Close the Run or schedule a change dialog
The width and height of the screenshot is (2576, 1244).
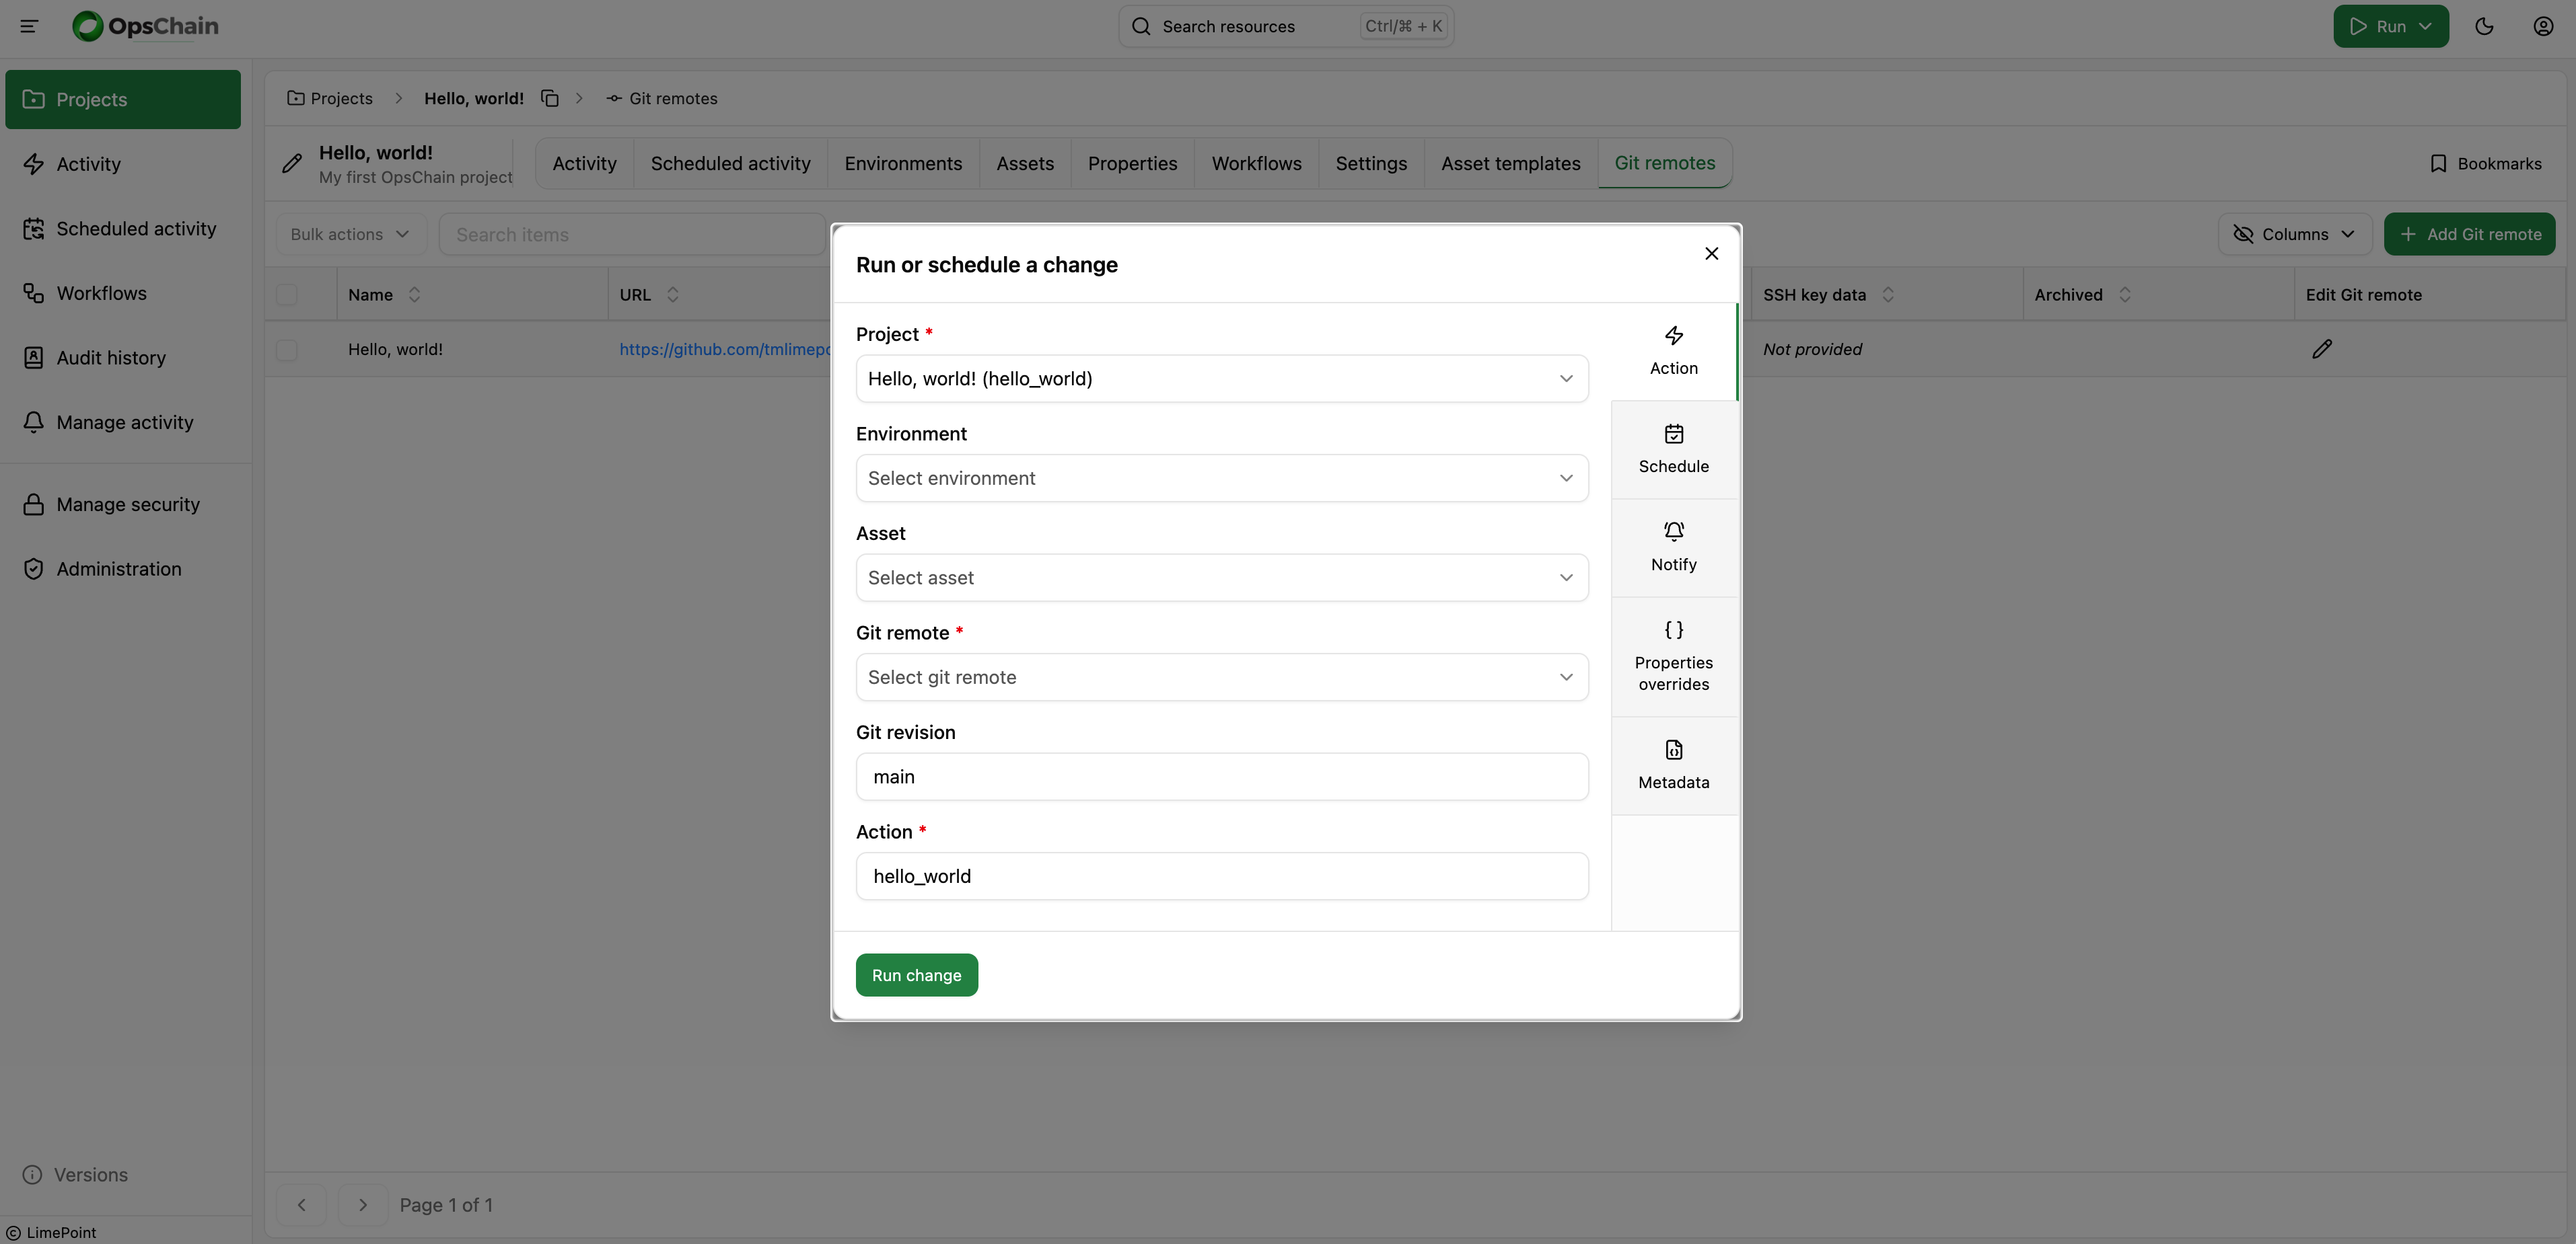[x=1711, y=254]
